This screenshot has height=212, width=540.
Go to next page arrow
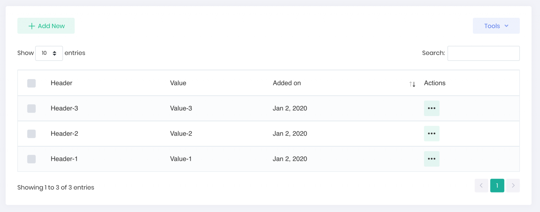coord(513,185)
